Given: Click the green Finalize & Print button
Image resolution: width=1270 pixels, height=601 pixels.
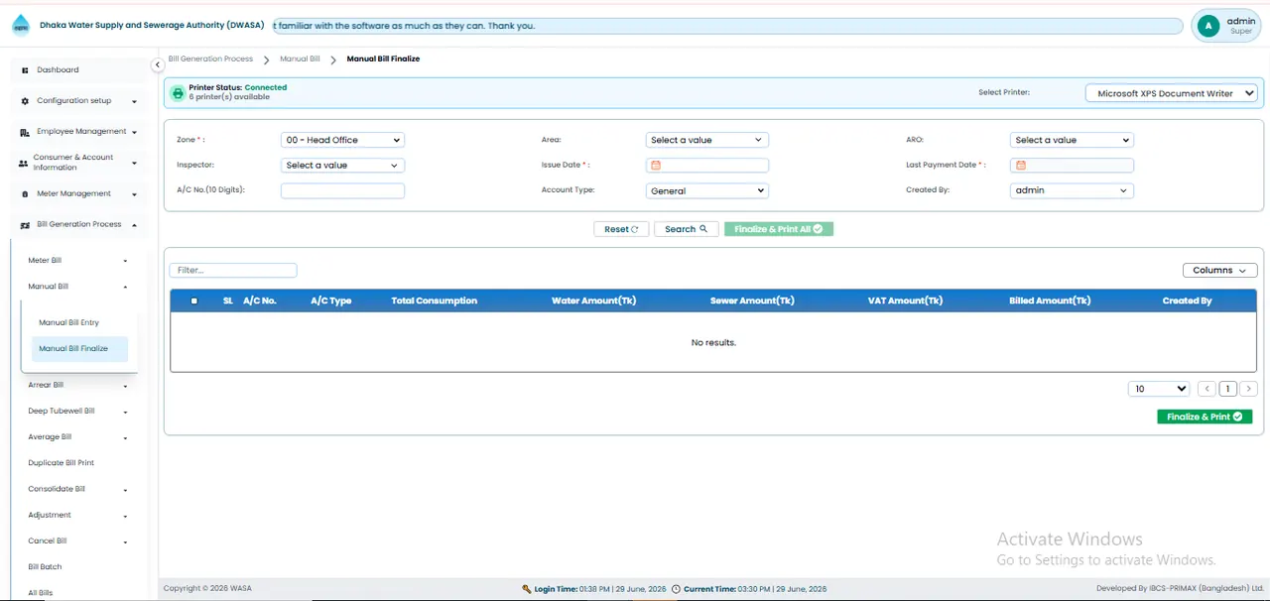Looking at the screenshot, I should pyautogui.click(x=1205, y=418).
